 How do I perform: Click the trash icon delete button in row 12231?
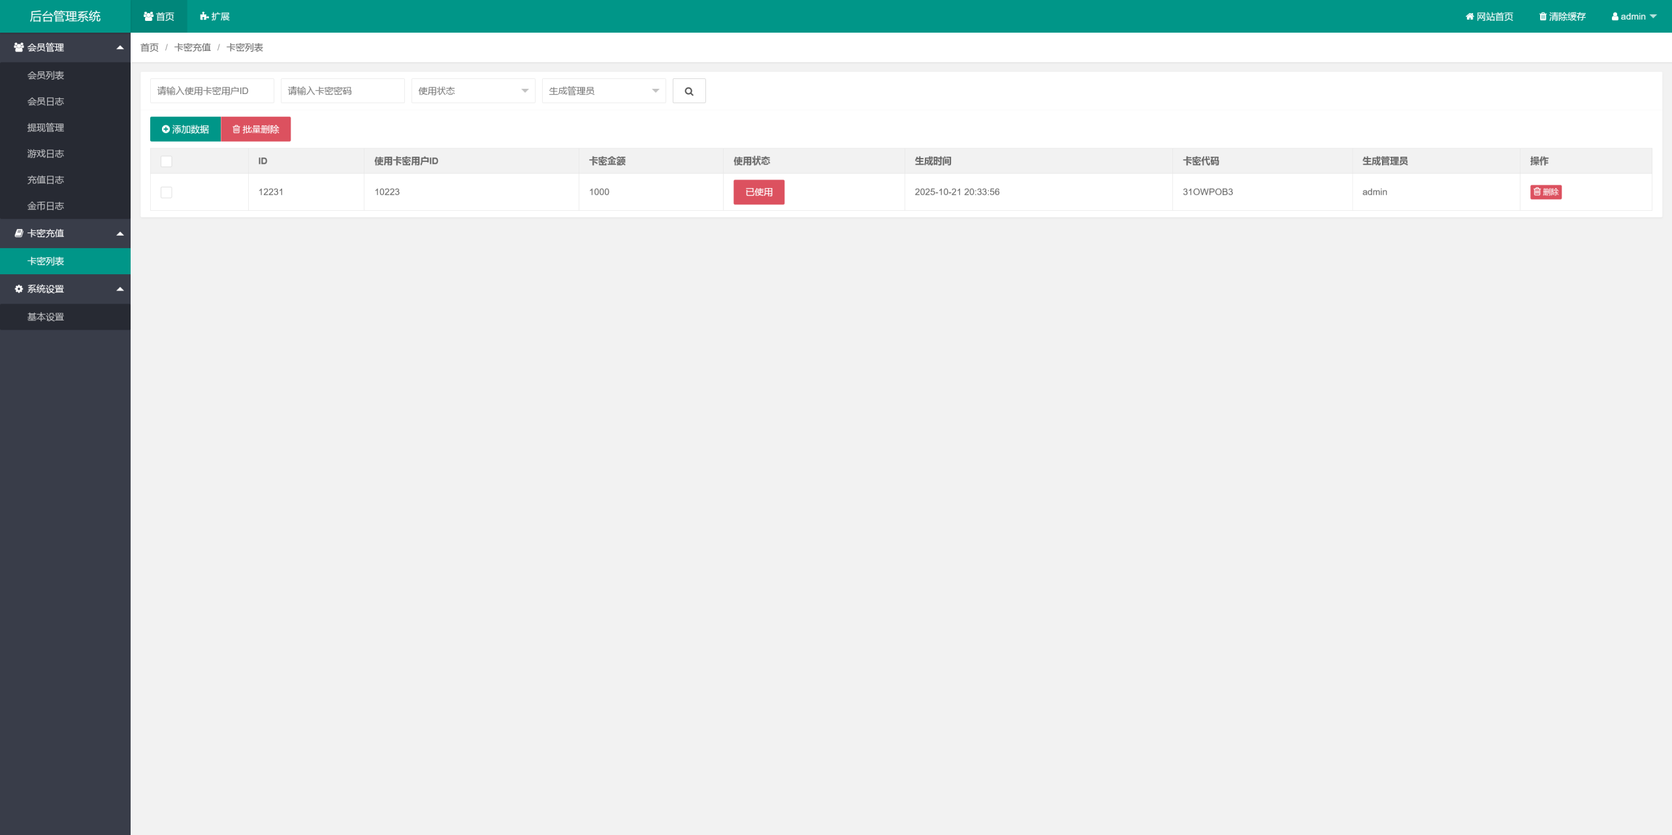point(1545,192)
